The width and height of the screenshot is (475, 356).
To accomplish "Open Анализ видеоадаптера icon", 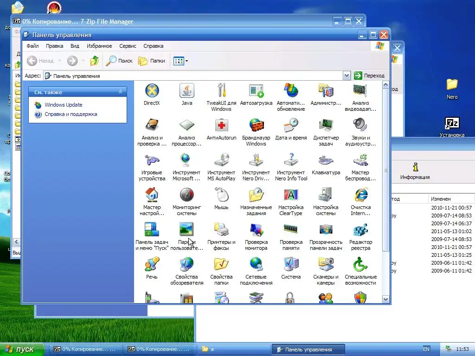I will pyautogui.click(x=360, y=91).
